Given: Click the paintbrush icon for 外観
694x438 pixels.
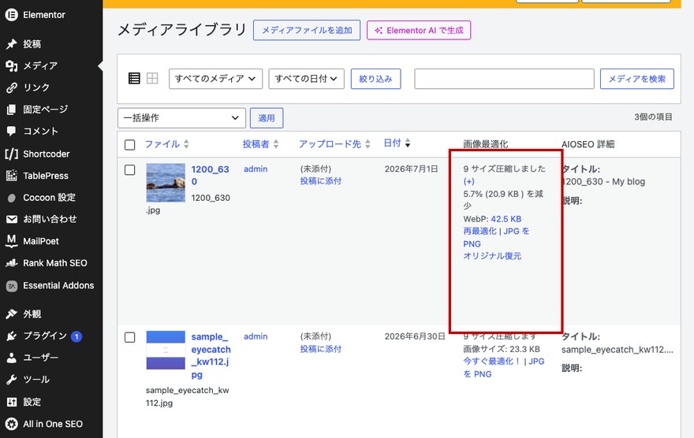Looking at the screenshot, I should [12, 314].
